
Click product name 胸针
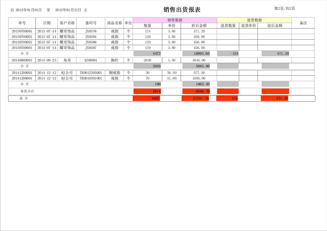(x=114, y=60)
